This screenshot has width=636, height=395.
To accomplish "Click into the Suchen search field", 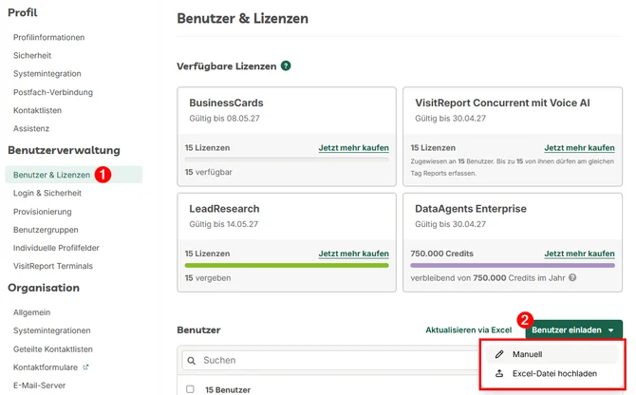I will pyautogui.click(x=332, y=361).
